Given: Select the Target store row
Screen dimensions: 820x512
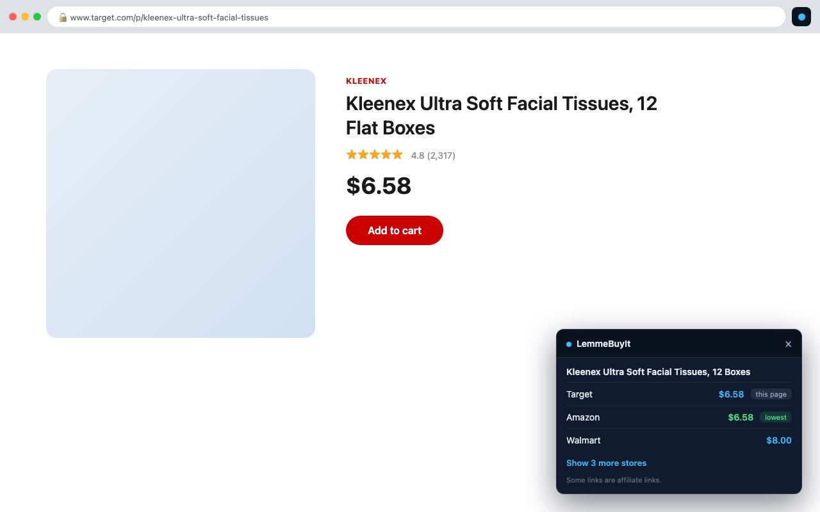Looking at the screenshot, I should click(x=679, y=394).
